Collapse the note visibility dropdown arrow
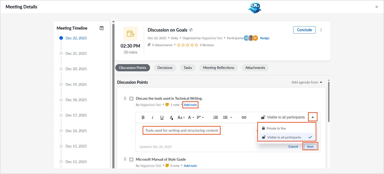The image size is (384, 174). (313, 117)
